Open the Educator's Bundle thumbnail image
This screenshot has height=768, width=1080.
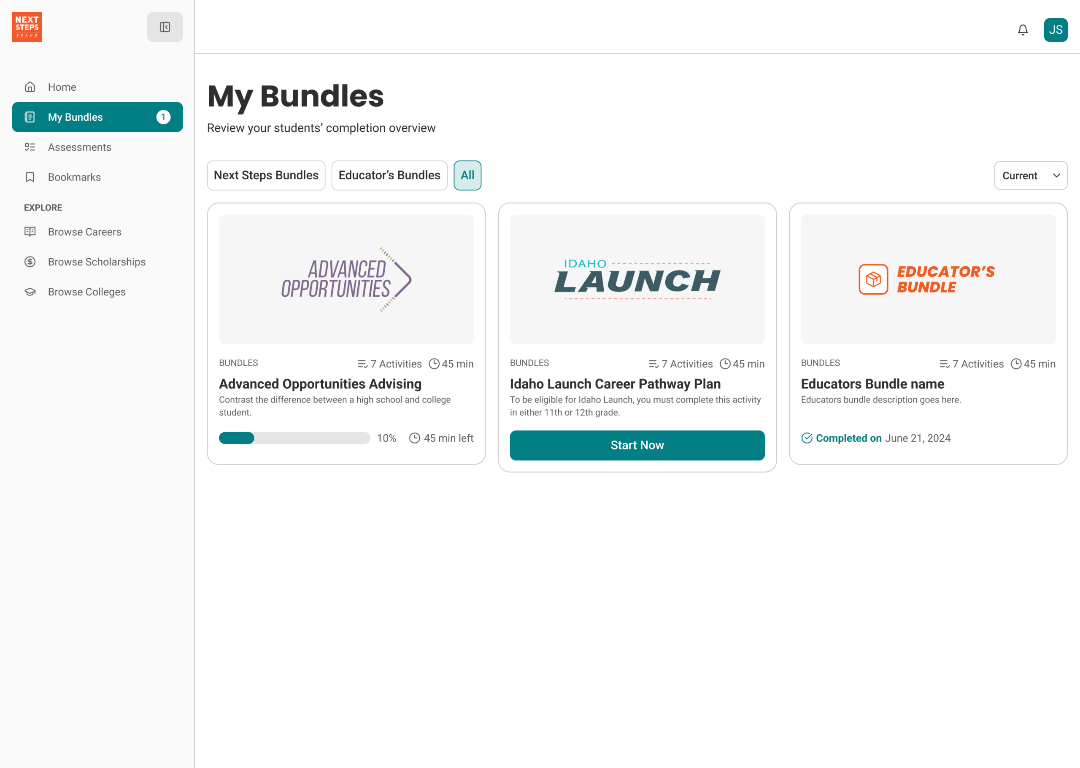pos(927,279)
